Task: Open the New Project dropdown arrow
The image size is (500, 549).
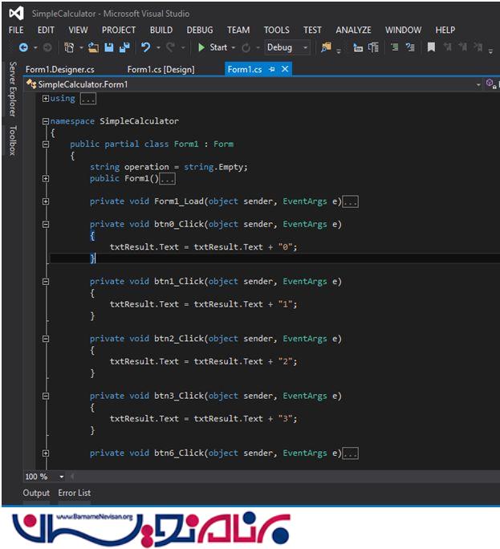Action: pos(81,47)
